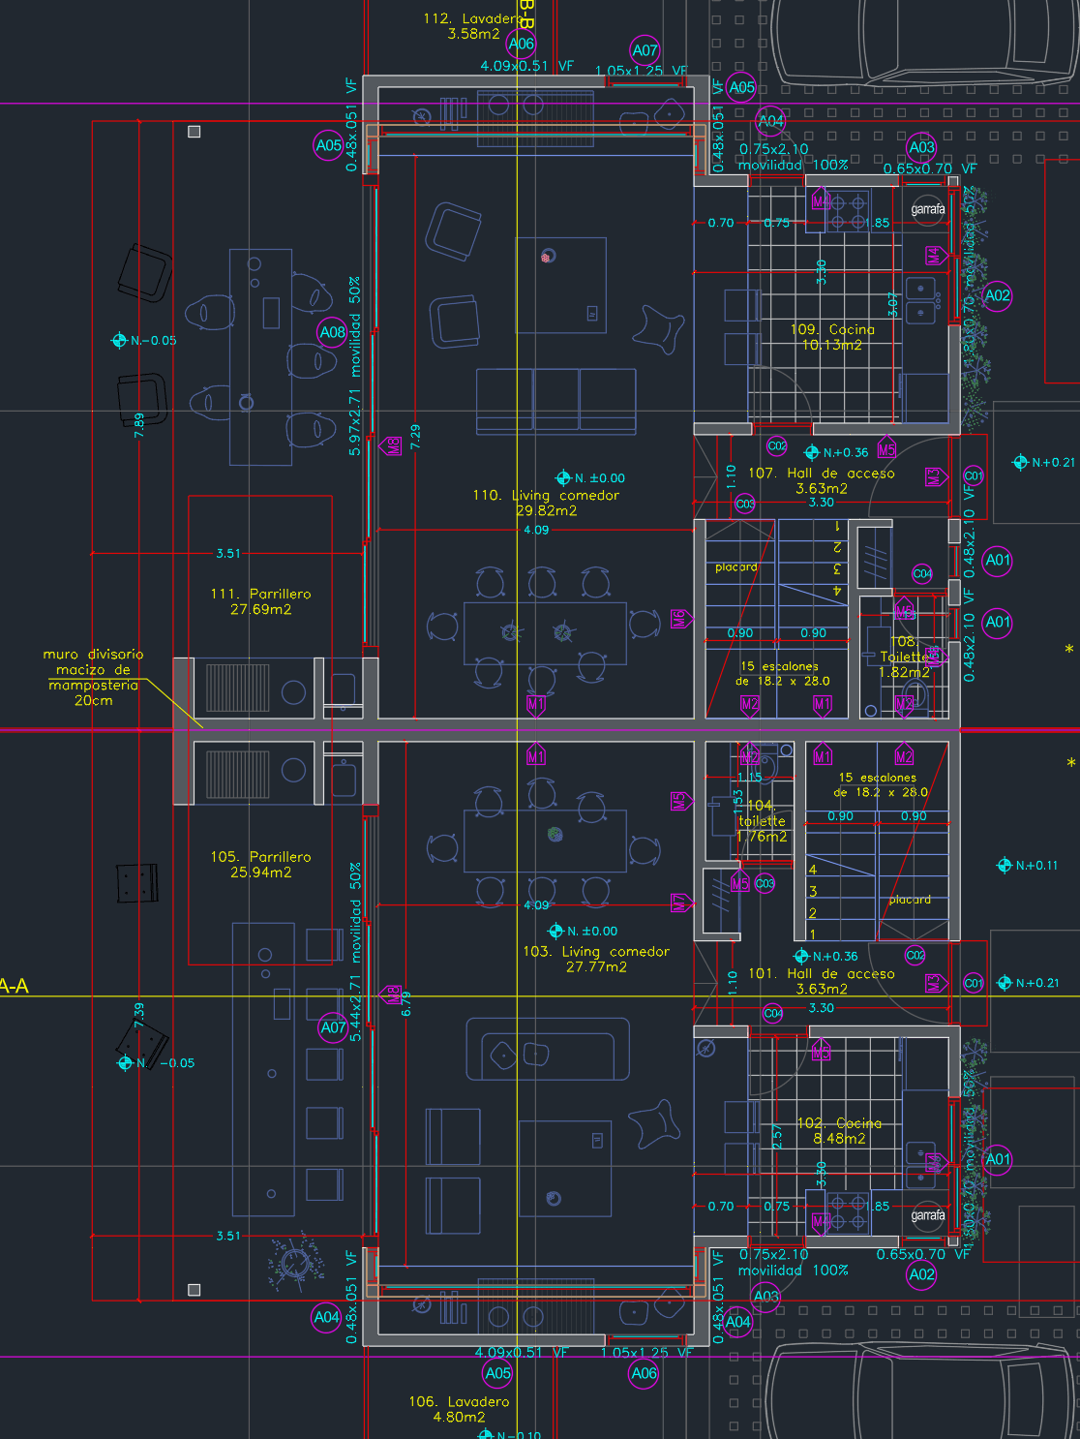Select the 'garrafa' label in Cocina 109
Screen dimensions: 1080x1439
(928, 209)
